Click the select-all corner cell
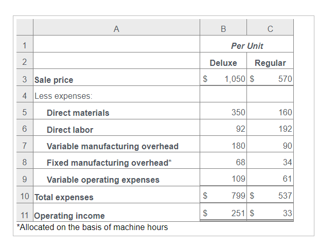318x246 pixels. coord(25,27)
